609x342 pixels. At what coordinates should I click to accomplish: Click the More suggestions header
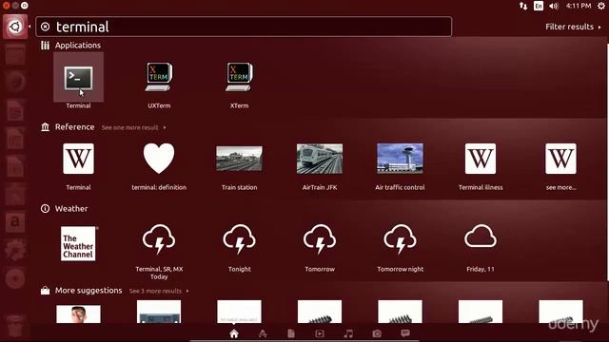tap(88, 291)
